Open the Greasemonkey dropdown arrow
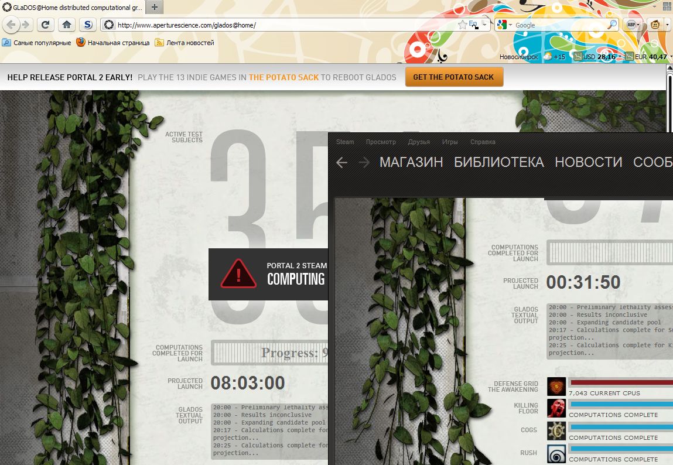 coord(667,25)
